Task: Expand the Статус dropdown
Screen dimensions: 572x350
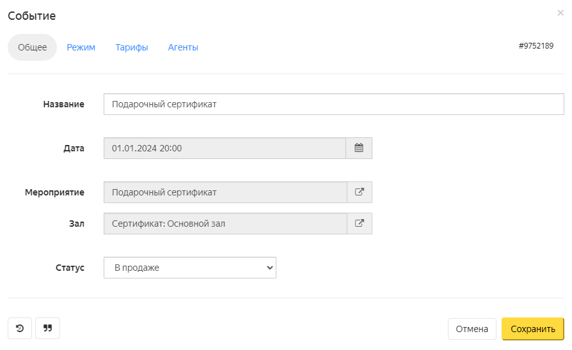Action: pyautogui.click(x=189, y=268)
